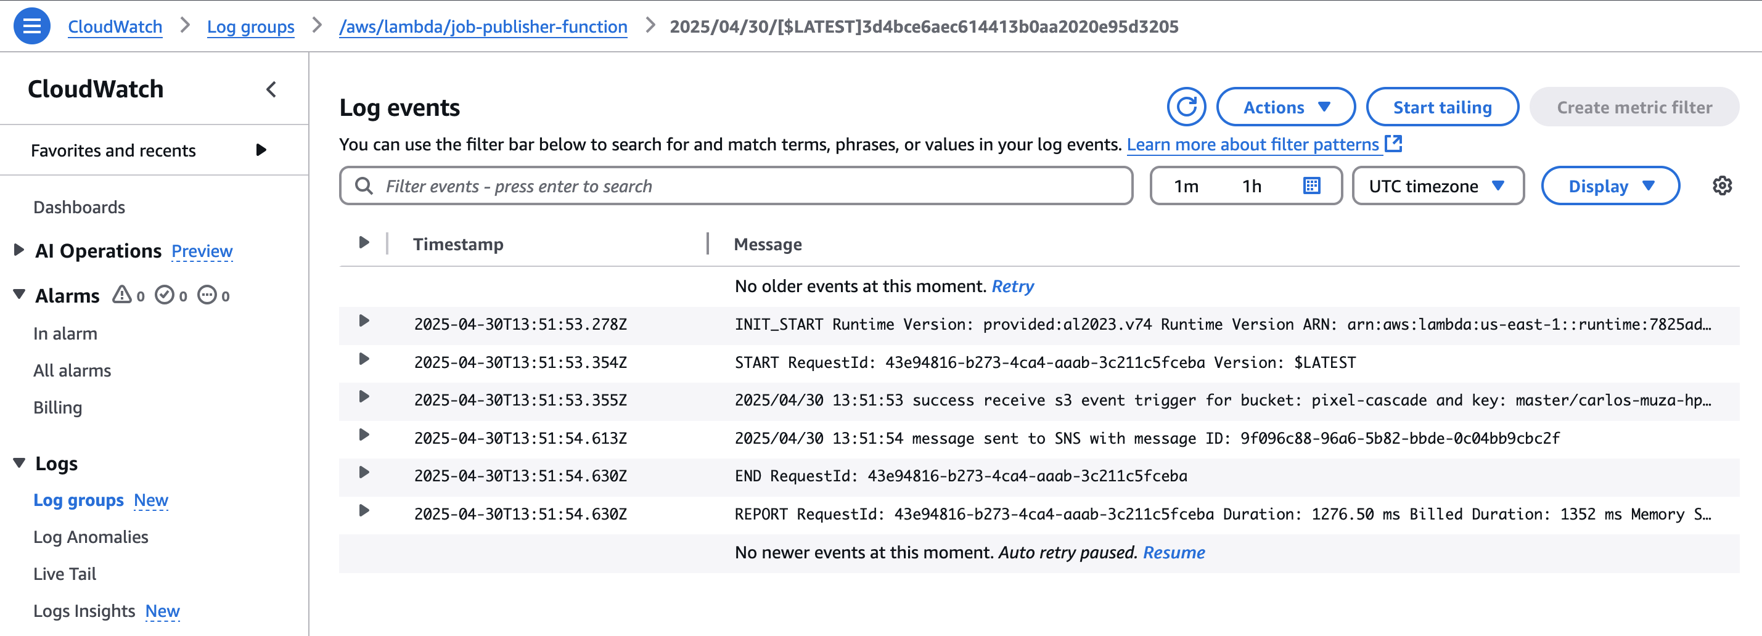Screen dimensions: 1762x636
Task: Go to CloudWatch breadcrumb
Action: 115,26
